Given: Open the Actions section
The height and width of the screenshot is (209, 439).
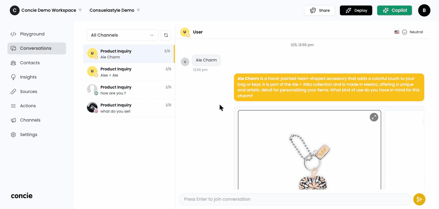Looking at the screenshot, I should tap(37, 106).
